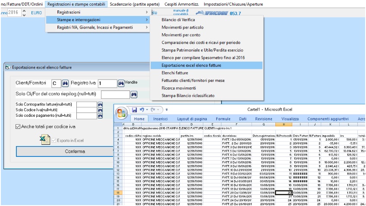Viewport: 366px width, 206px height.
Task: Open lookup for Solo Contropartita fatture
Action: (100, 105)
